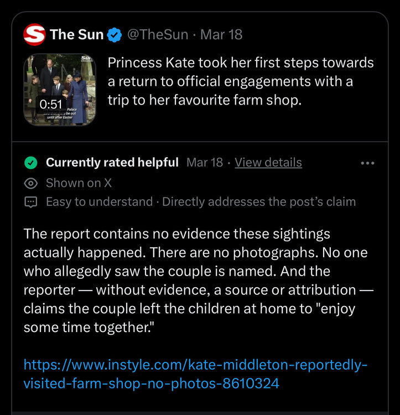
Task: Play the Princess Kate video thumbnail
Action: [x=60, y=89]
